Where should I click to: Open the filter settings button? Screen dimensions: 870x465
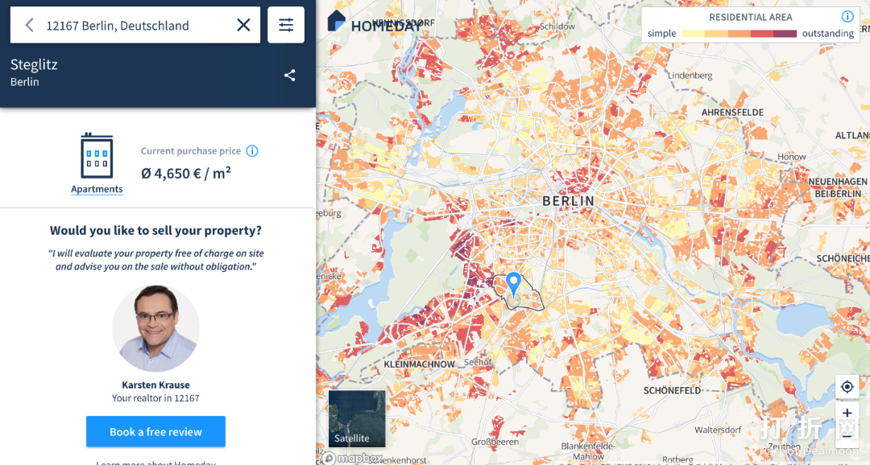[x=286, y=25]
